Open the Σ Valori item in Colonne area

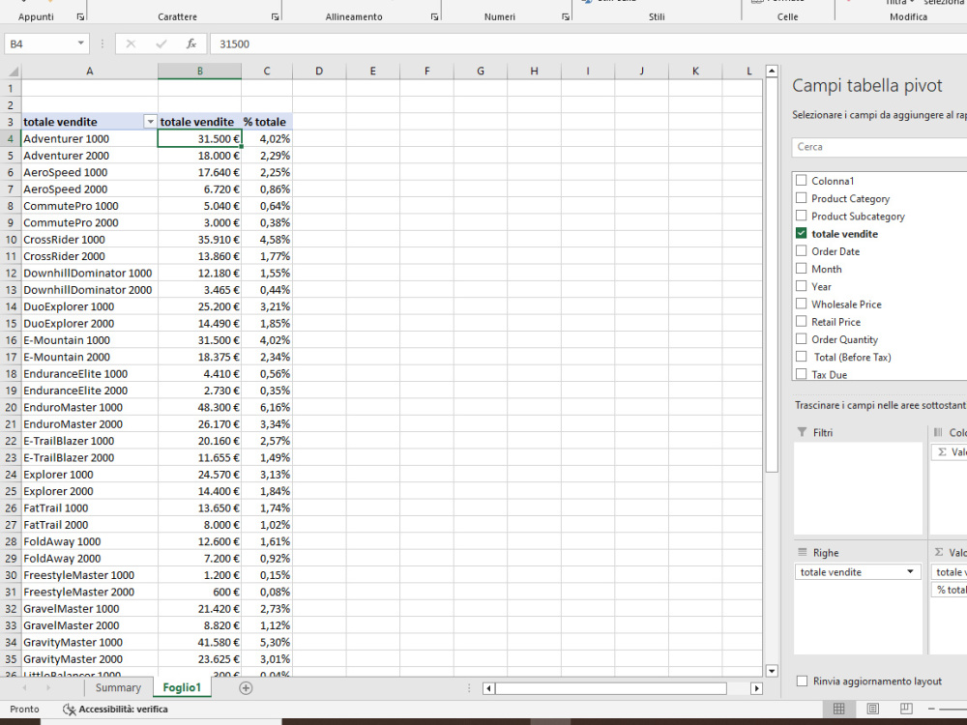click(950, 451)
